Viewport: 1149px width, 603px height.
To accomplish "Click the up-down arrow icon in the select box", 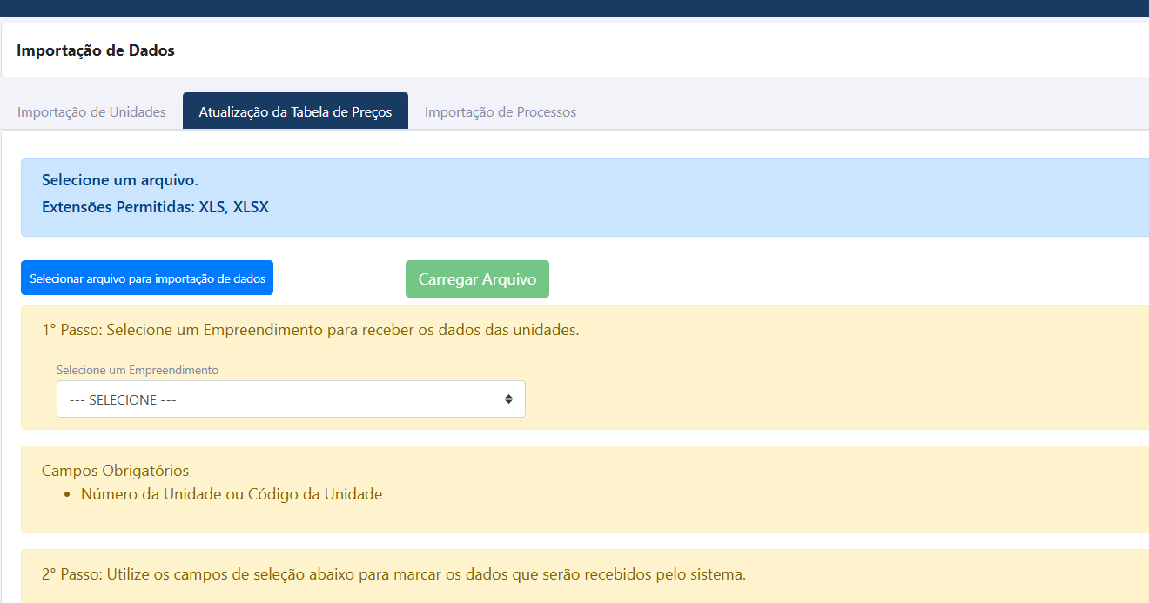I will pyautogui.click(x=508, y=399).
